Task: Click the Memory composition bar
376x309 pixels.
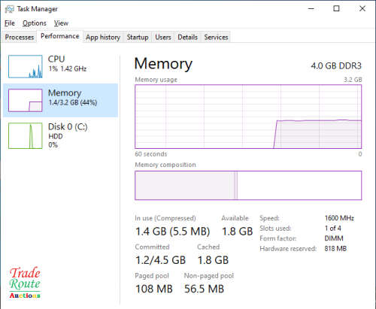Action: 248,186
